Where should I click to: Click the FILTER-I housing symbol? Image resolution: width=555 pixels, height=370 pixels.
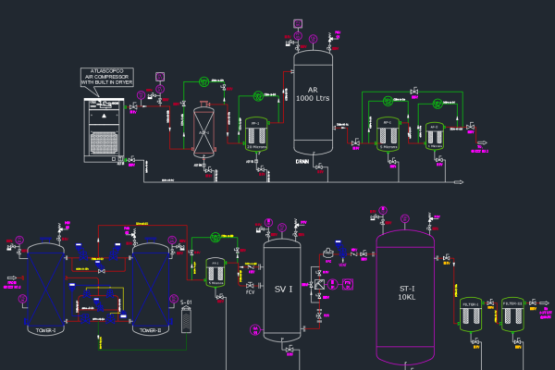[x=473, y=314]
